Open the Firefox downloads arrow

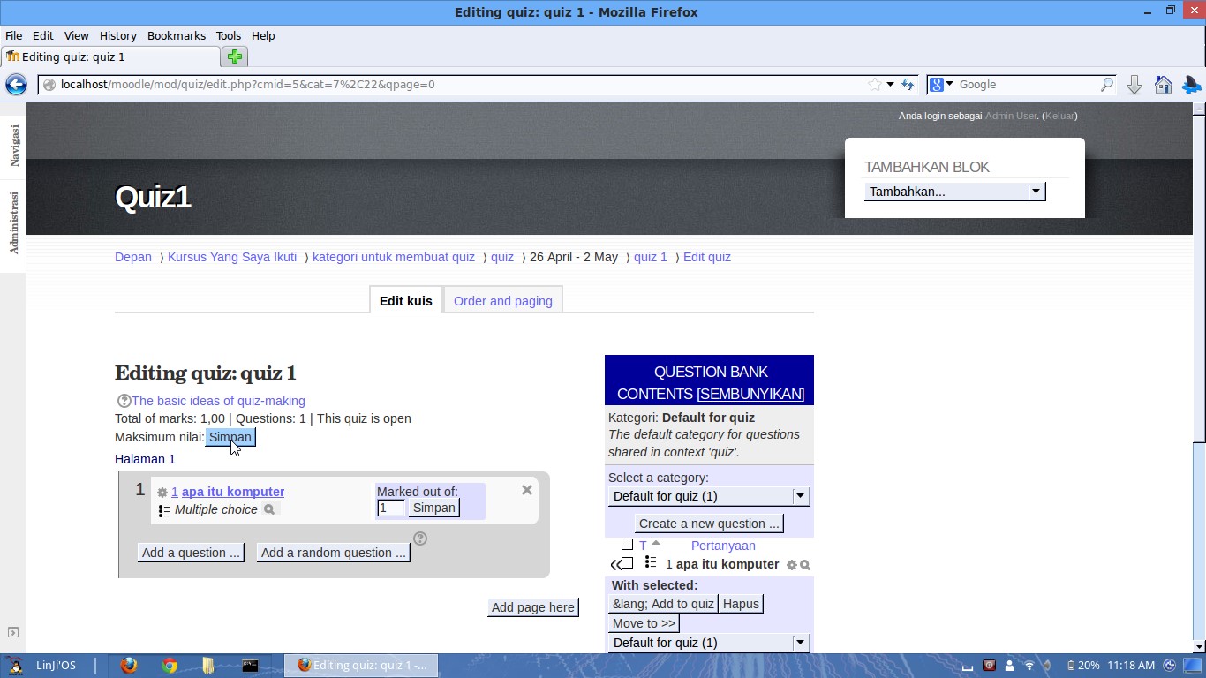click(x=1134, y=85)
